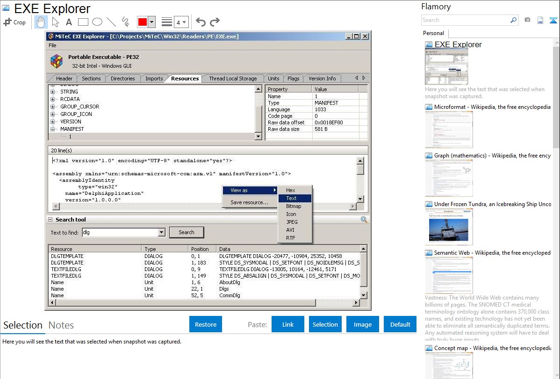Click the Paste Selection button

[x=325, y=324]
